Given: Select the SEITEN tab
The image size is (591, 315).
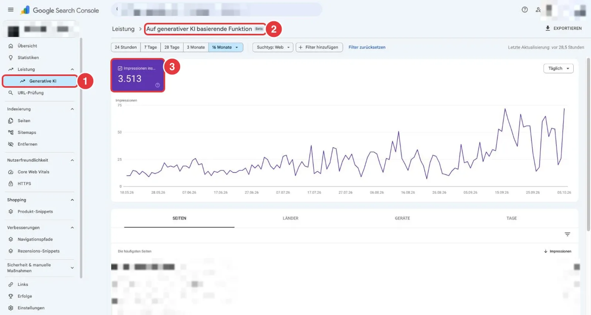Looking at the screenshot, I should click(x=179, y=218).
